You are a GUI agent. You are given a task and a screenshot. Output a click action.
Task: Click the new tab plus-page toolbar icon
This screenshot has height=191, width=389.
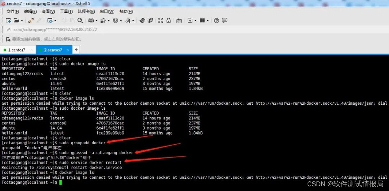(x=190, y=21)
